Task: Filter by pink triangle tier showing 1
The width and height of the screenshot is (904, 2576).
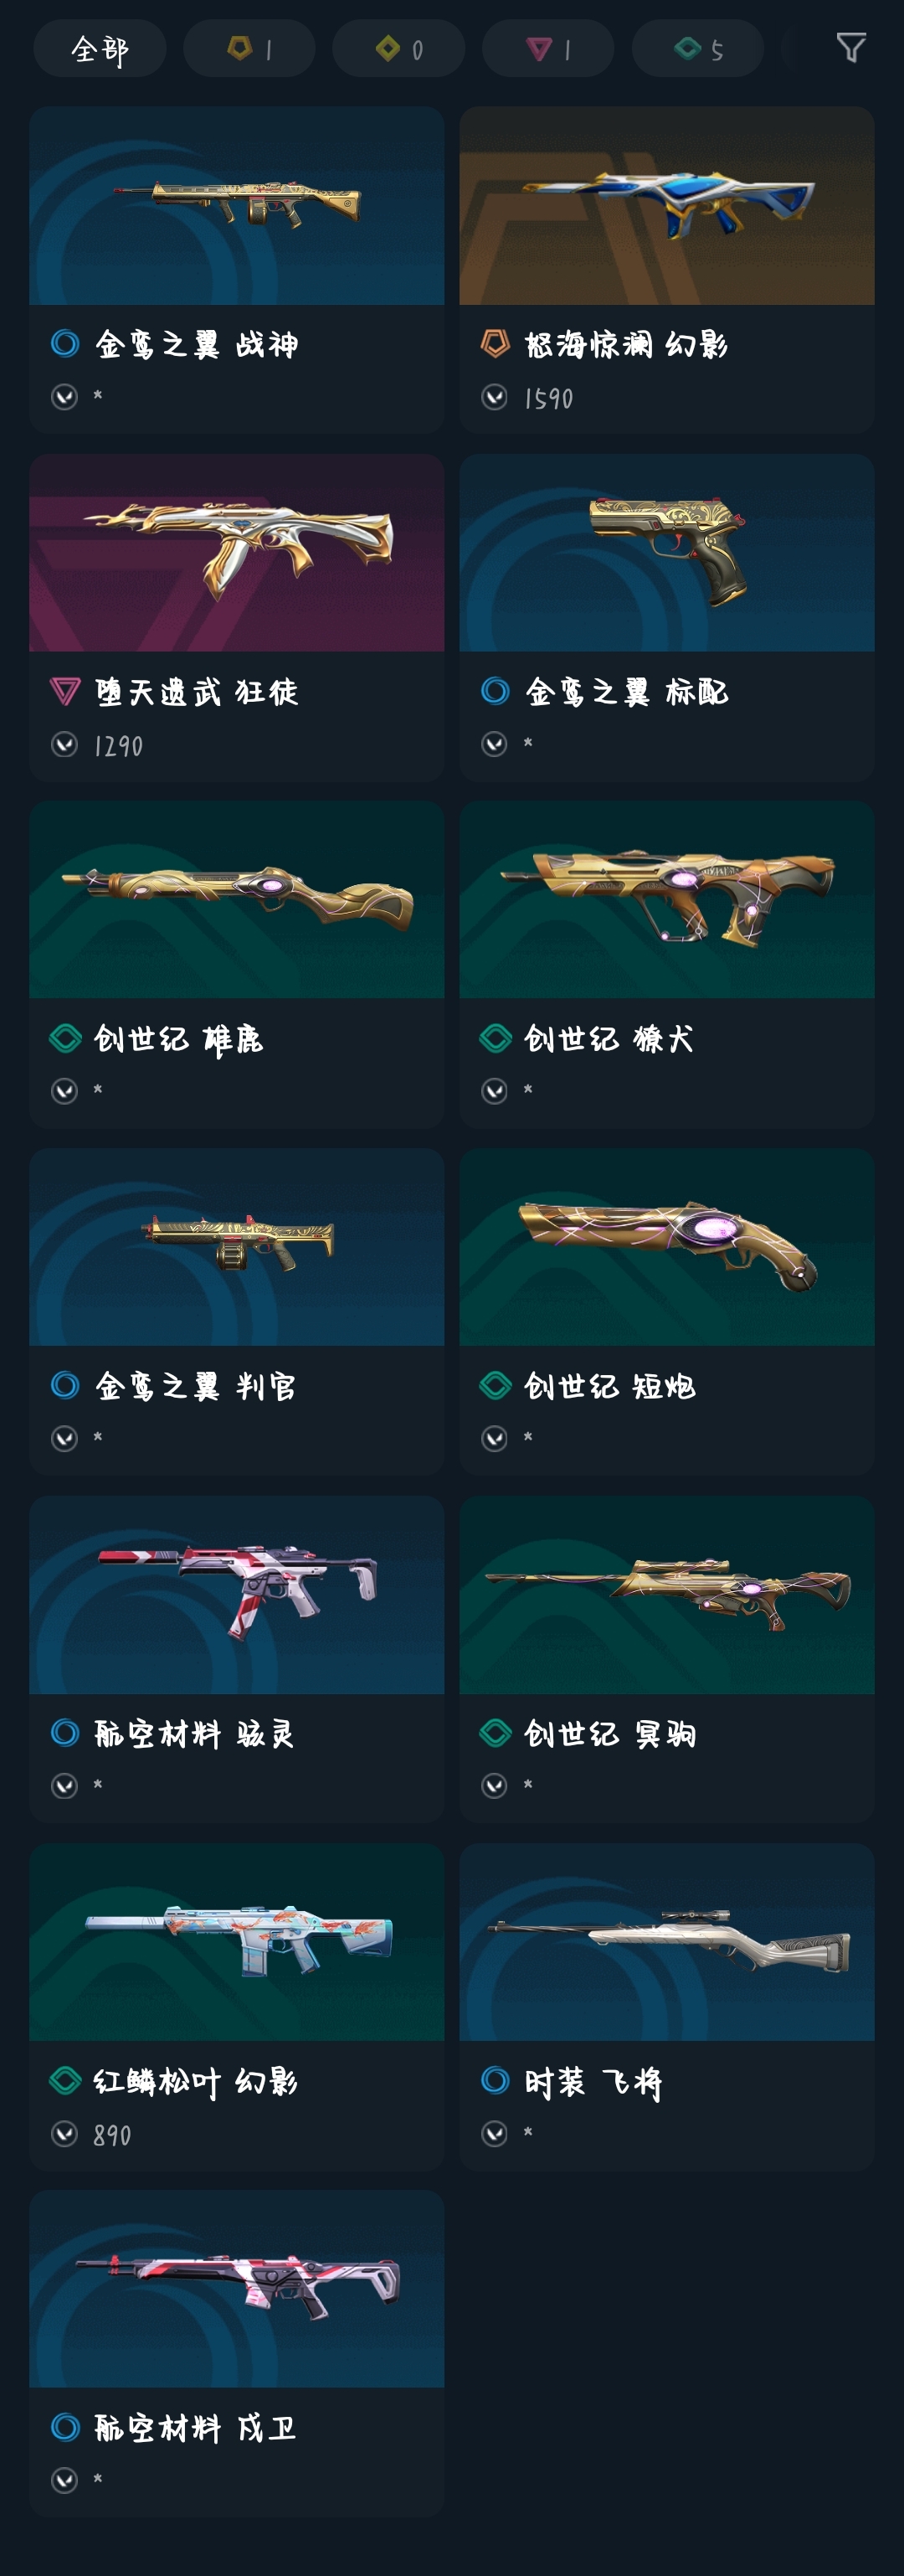Action: coord(548,48)
